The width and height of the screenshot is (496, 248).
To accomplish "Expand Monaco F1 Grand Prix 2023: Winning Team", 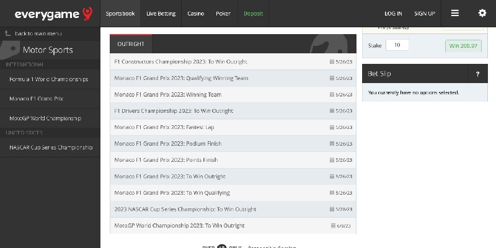I will coord(233,94).
